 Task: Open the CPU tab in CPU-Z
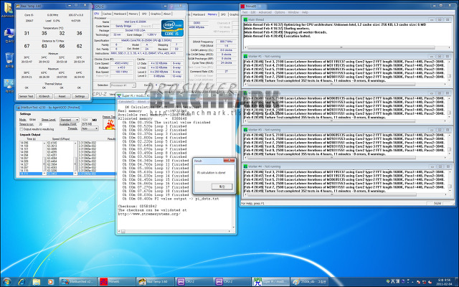(x=96, y=14)
